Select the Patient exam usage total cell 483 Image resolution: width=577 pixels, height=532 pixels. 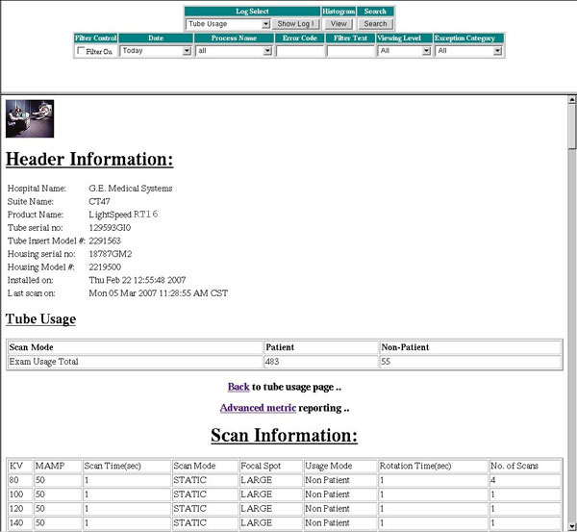click(x=320, y=362)
